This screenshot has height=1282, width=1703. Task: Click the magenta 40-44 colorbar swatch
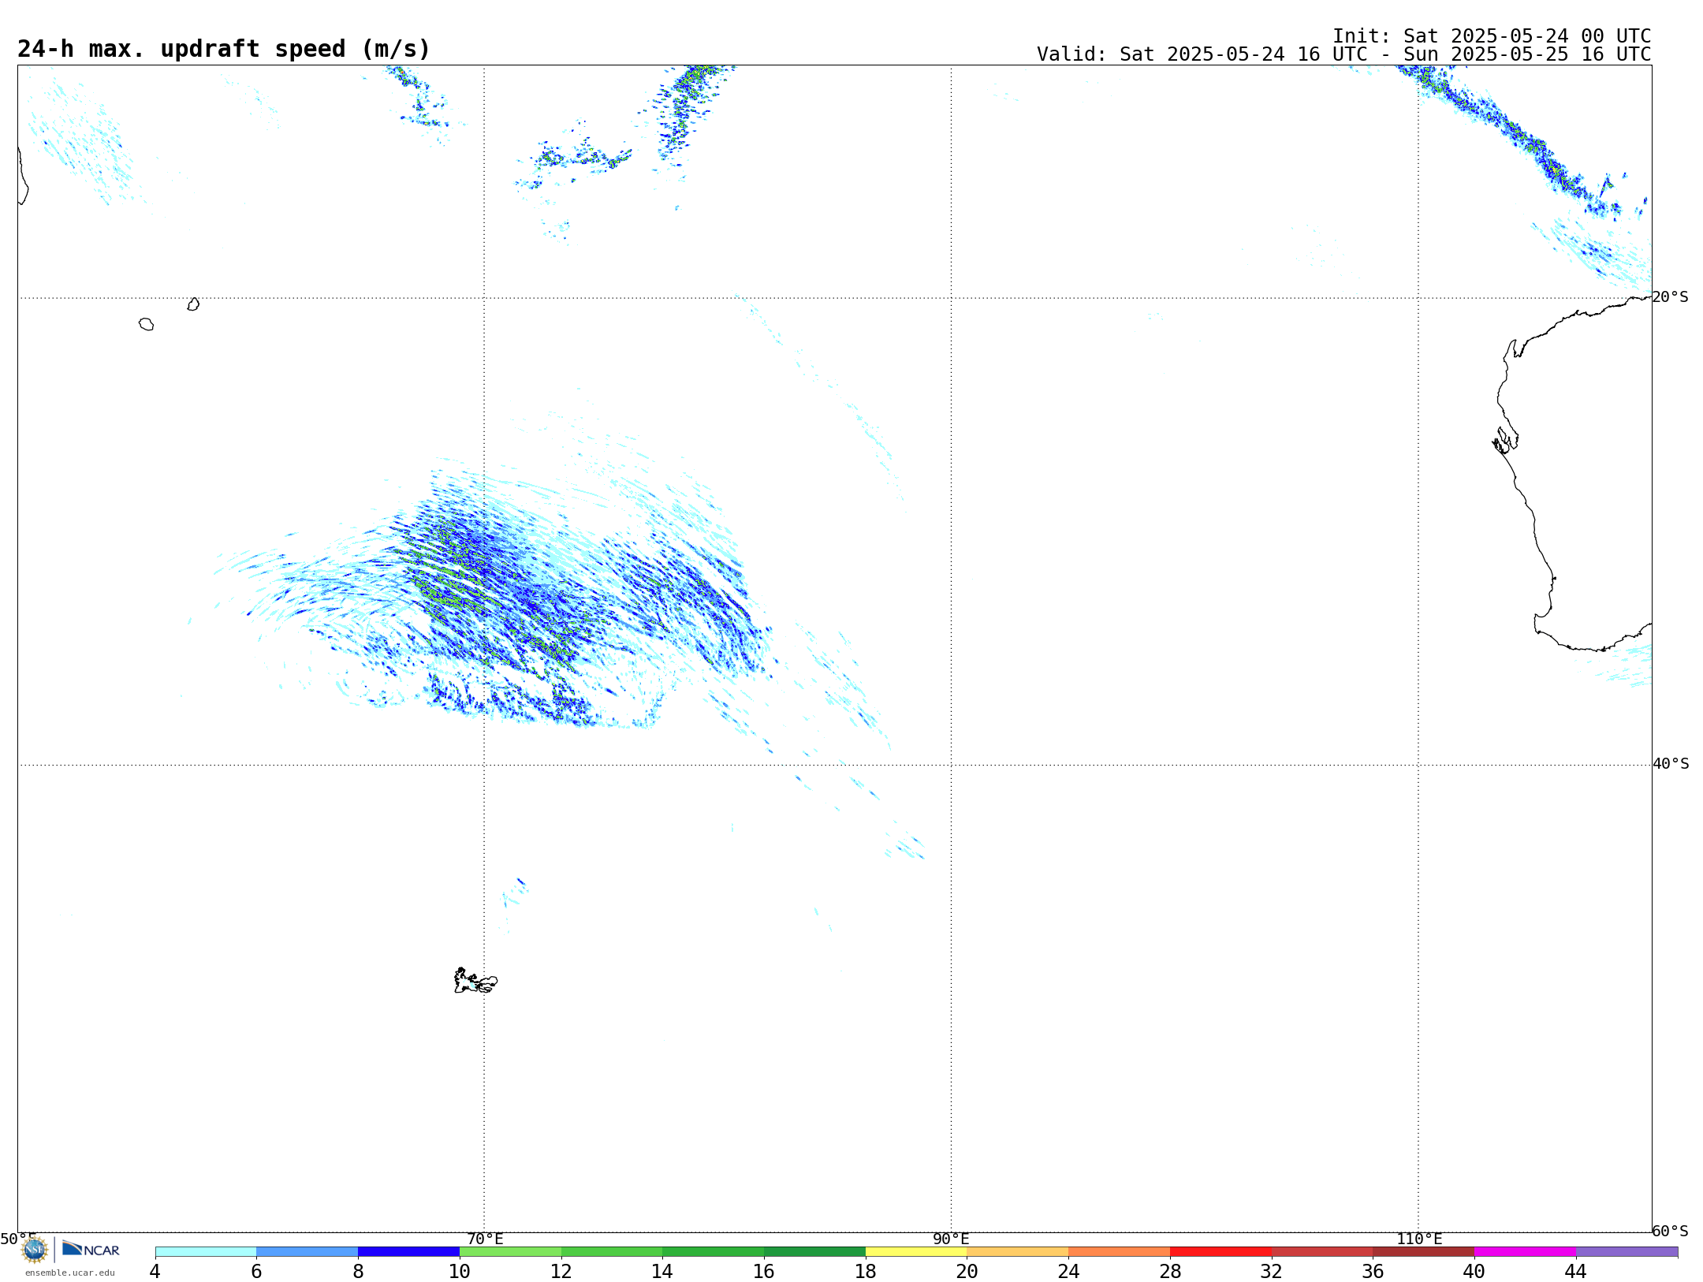(1526, 1251)
